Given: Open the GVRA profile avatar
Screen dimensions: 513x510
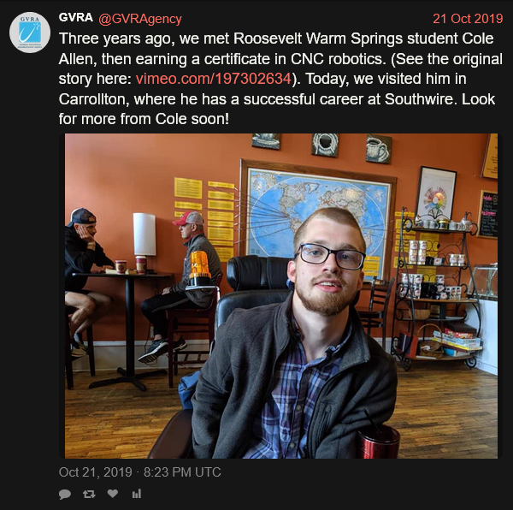Looking at the screenshot, I should (x=30, y=33).
